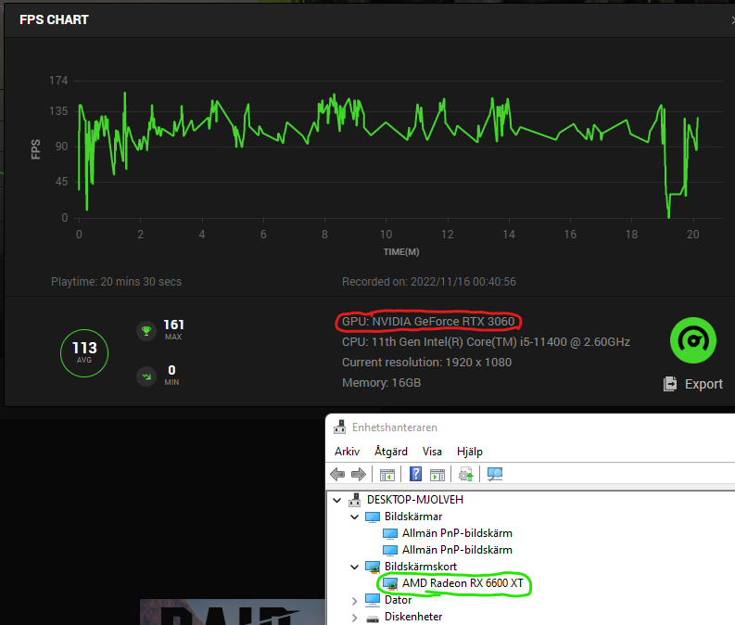Click the 113 AVG circle indicator

click(x=84, y=353)
